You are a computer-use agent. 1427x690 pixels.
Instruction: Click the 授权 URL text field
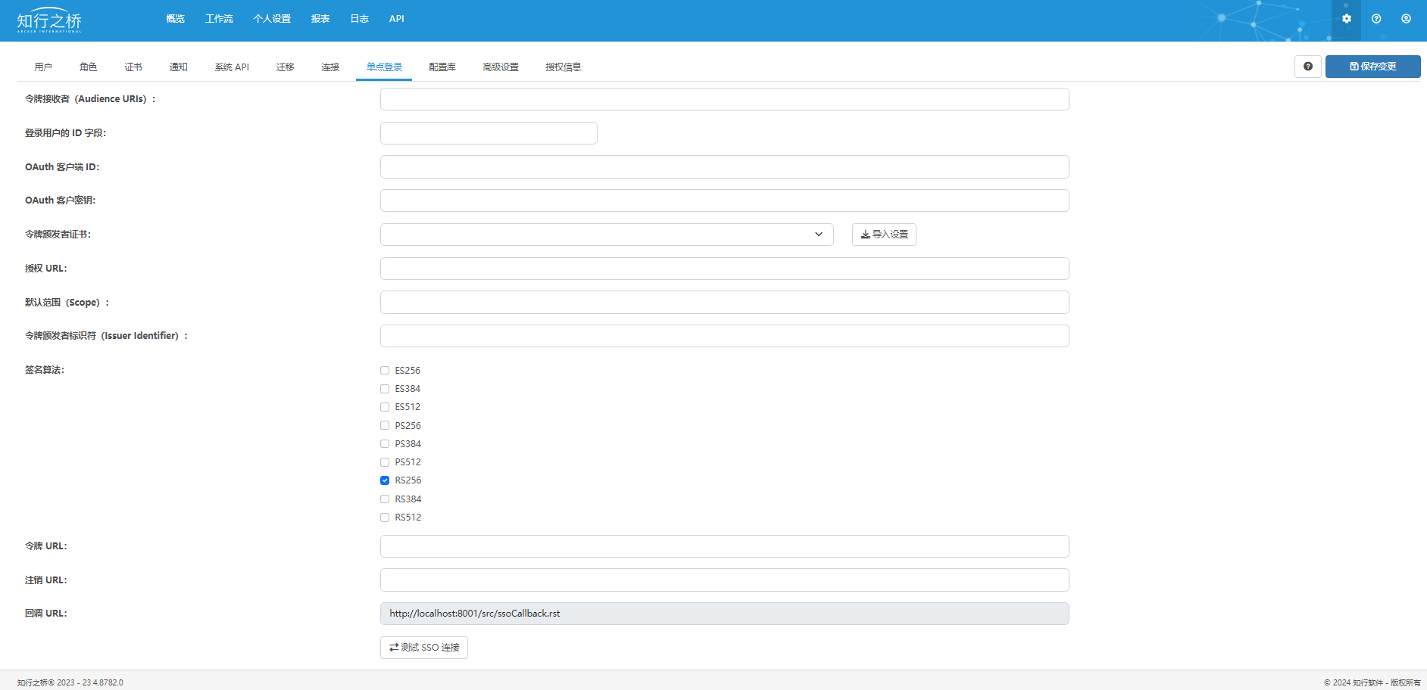[x=724, y=269]
